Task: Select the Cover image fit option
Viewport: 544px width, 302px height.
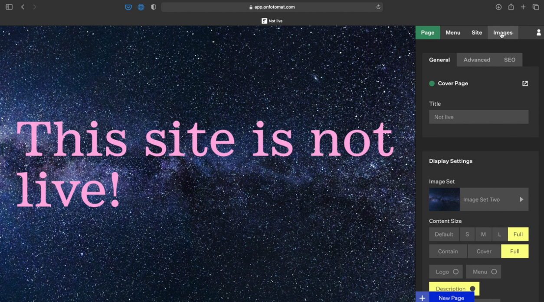Action: 484,251
